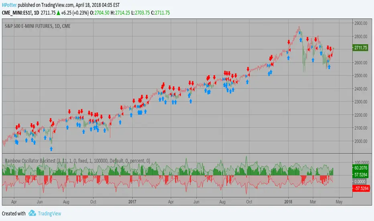Open the TradingView text link
The height and width of the screenshot is (221, 374).
(x=50, y=214)
